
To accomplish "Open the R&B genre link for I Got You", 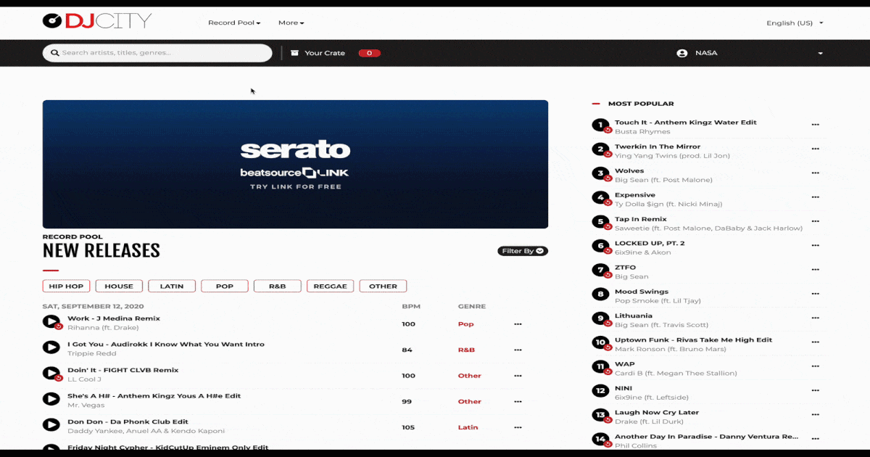I will point(466,350).
